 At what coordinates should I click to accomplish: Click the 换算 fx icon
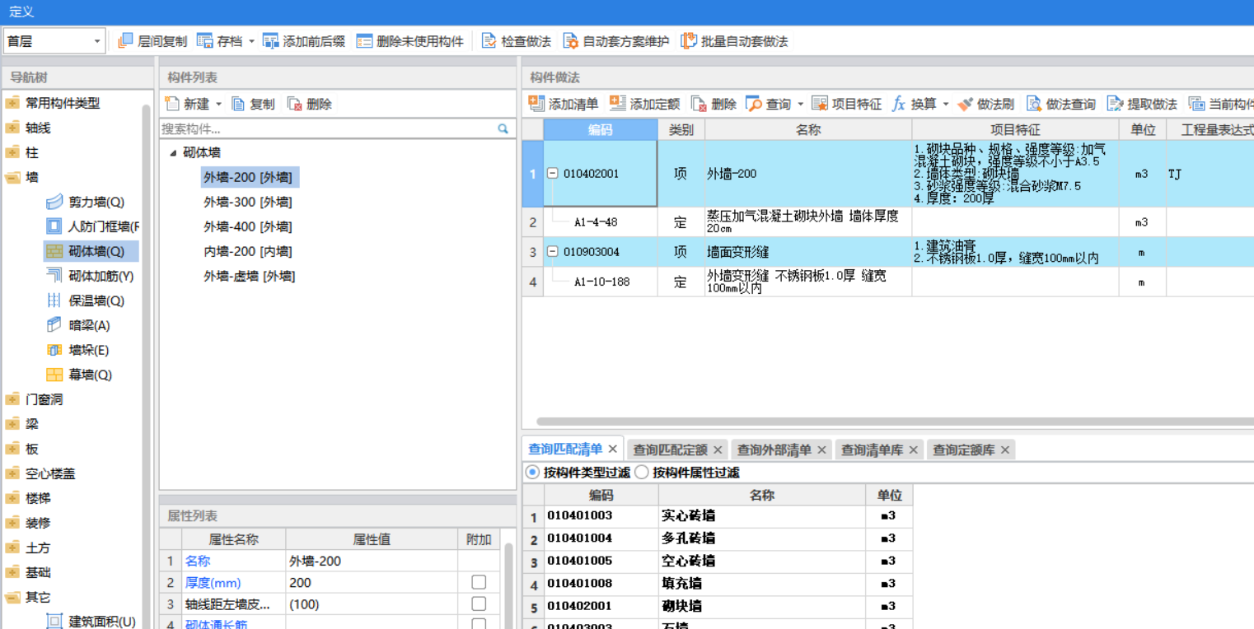(898, 104)
